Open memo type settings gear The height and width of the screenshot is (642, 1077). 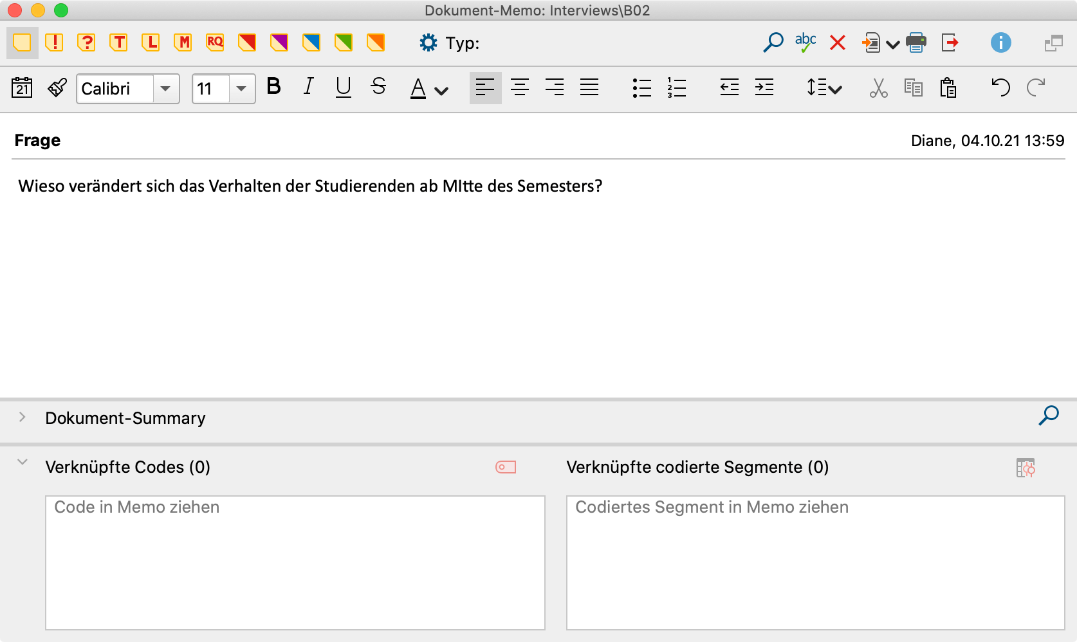pyautogui.click(x=428, y=43)
